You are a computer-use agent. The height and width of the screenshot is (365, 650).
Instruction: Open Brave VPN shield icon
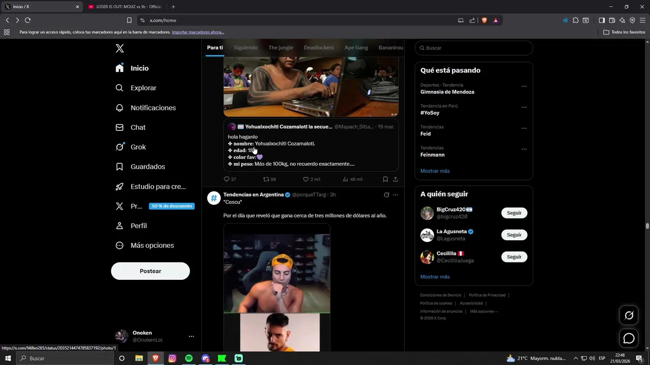[x=632, y=20]
